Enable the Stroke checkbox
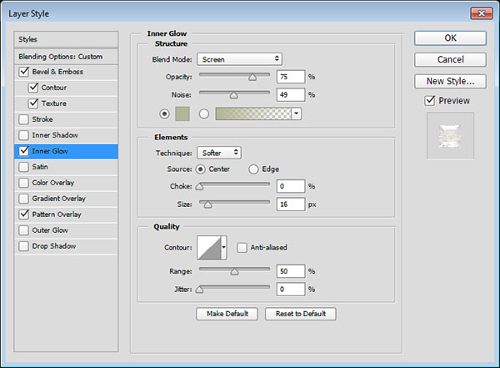Viewport: 500px width, 368px height. pos(22,119)
